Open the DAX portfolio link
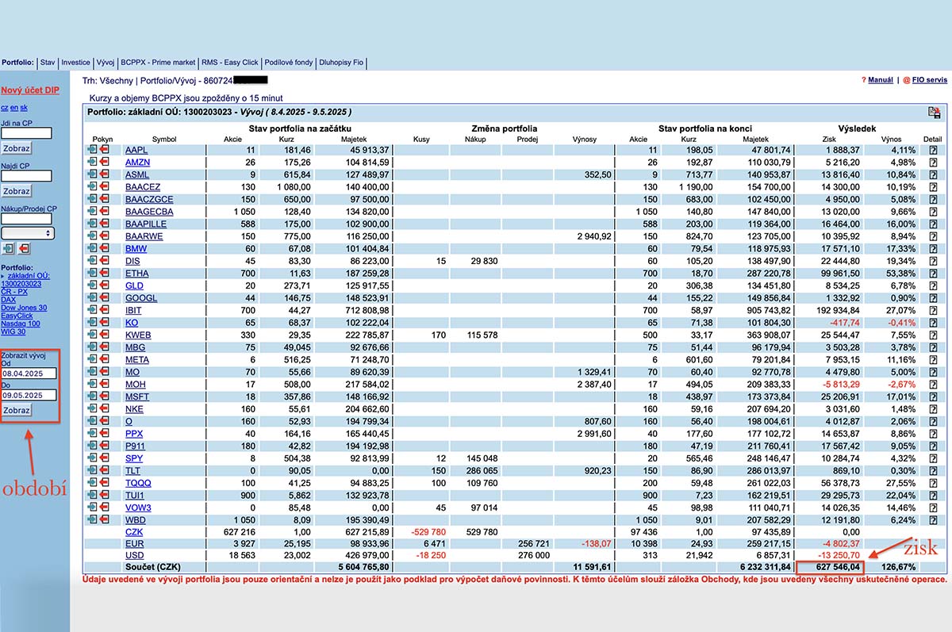This screenshot has width=952, height=632. (x=8, y=300)
